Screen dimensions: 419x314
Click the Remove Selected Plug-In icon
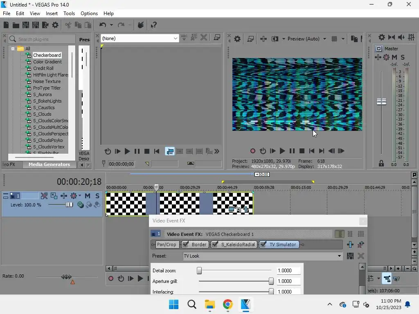361,244
